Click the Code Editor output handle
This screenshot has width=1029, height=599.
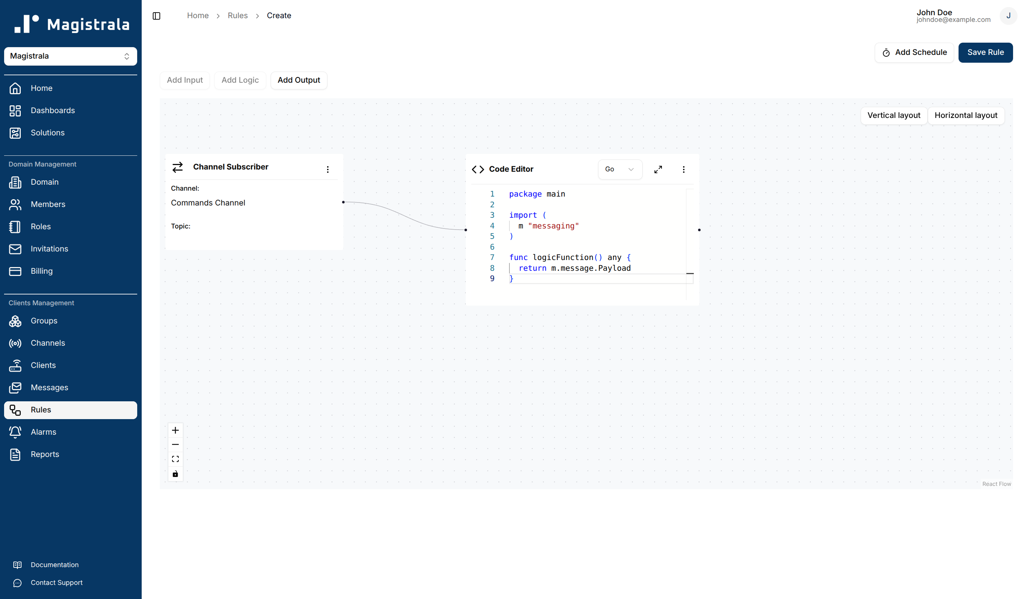click(x=699, y=230)
